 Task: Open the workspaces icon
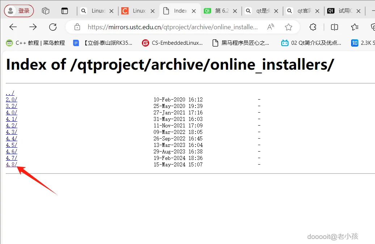(x=46, y=11)
